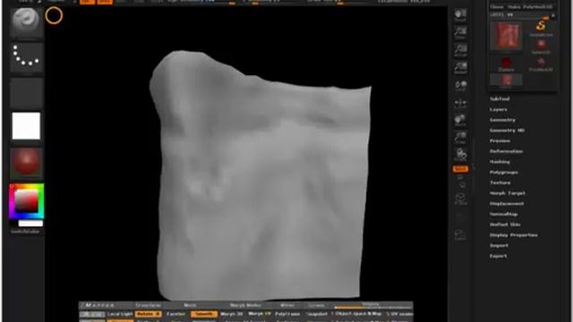Select the Sphere3D tool icon
Viewport: 573px width, 322px height.
click(541, 47)
